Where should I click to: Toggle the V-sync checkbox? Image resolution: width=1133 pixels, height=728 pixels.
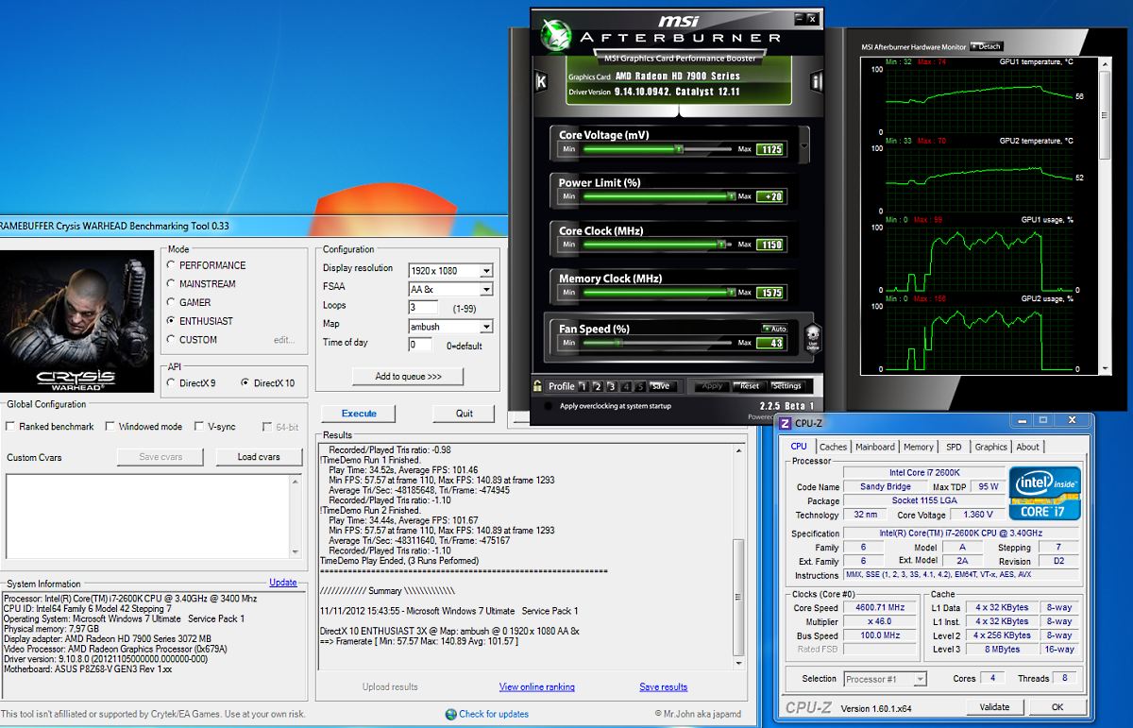point(199,427)
